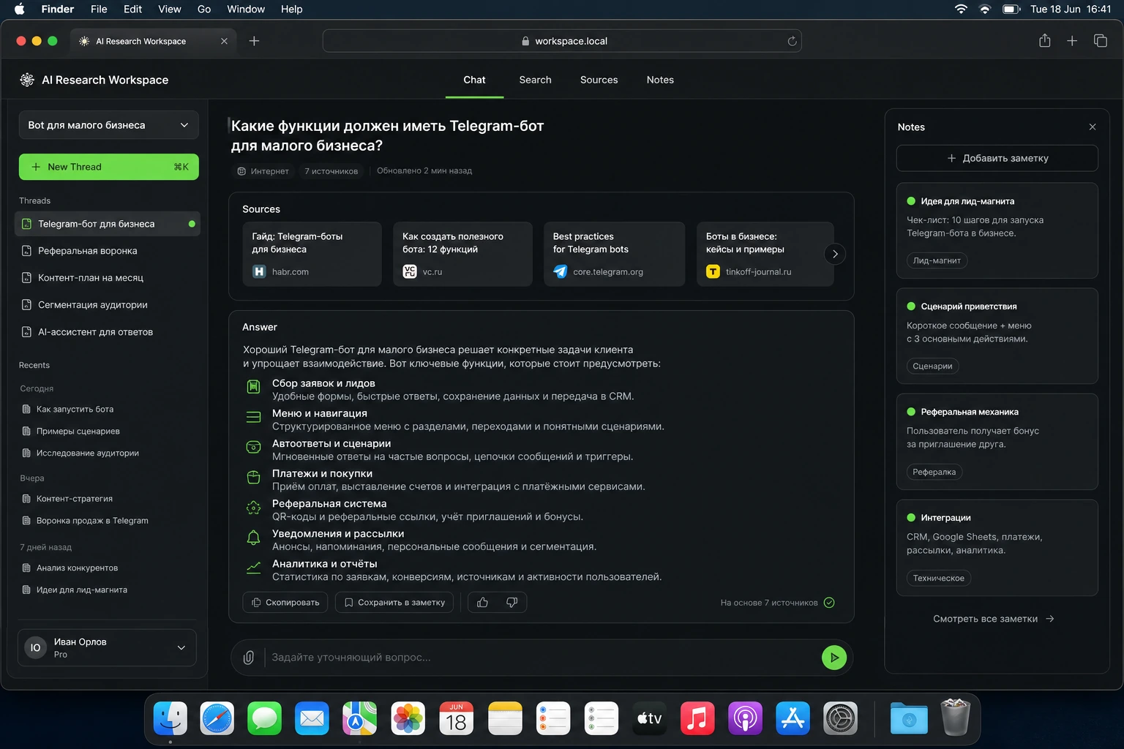Open Maps from the dock
The width and height of the screenshot is (1124, 749).
(360, 718)
